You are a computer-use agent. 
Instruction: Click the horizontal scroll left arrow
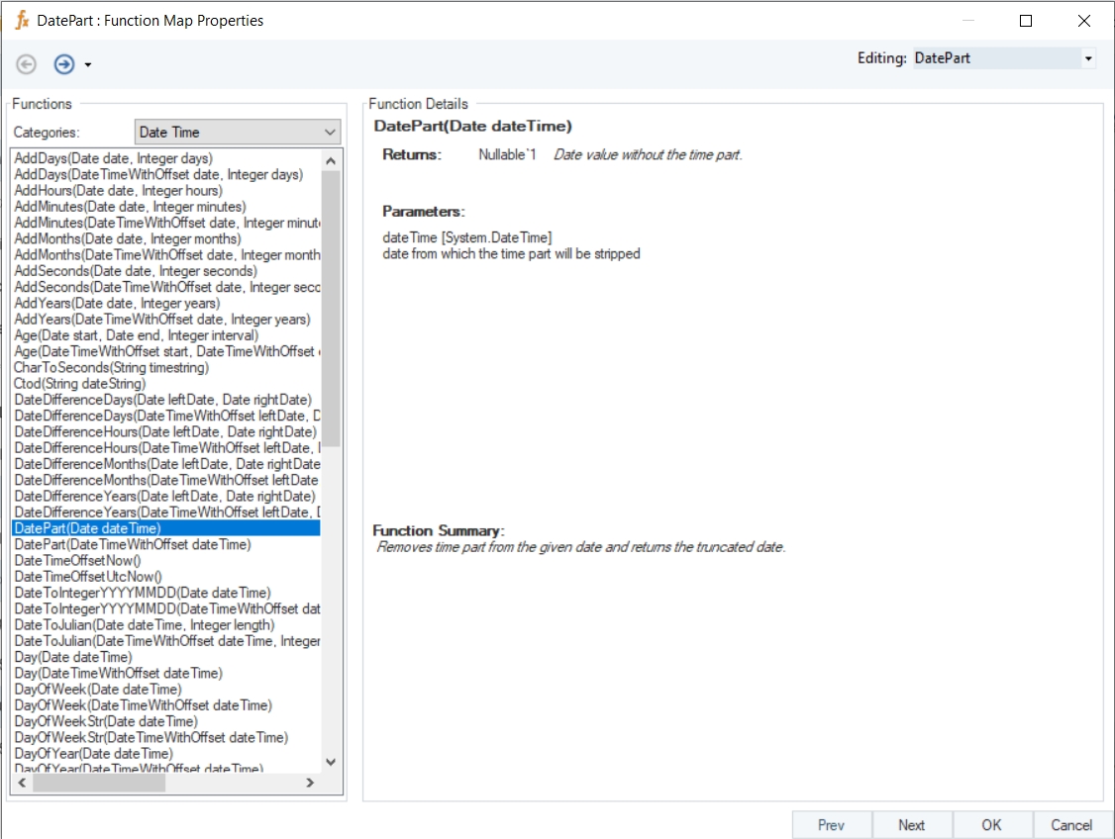coord(21,783)
